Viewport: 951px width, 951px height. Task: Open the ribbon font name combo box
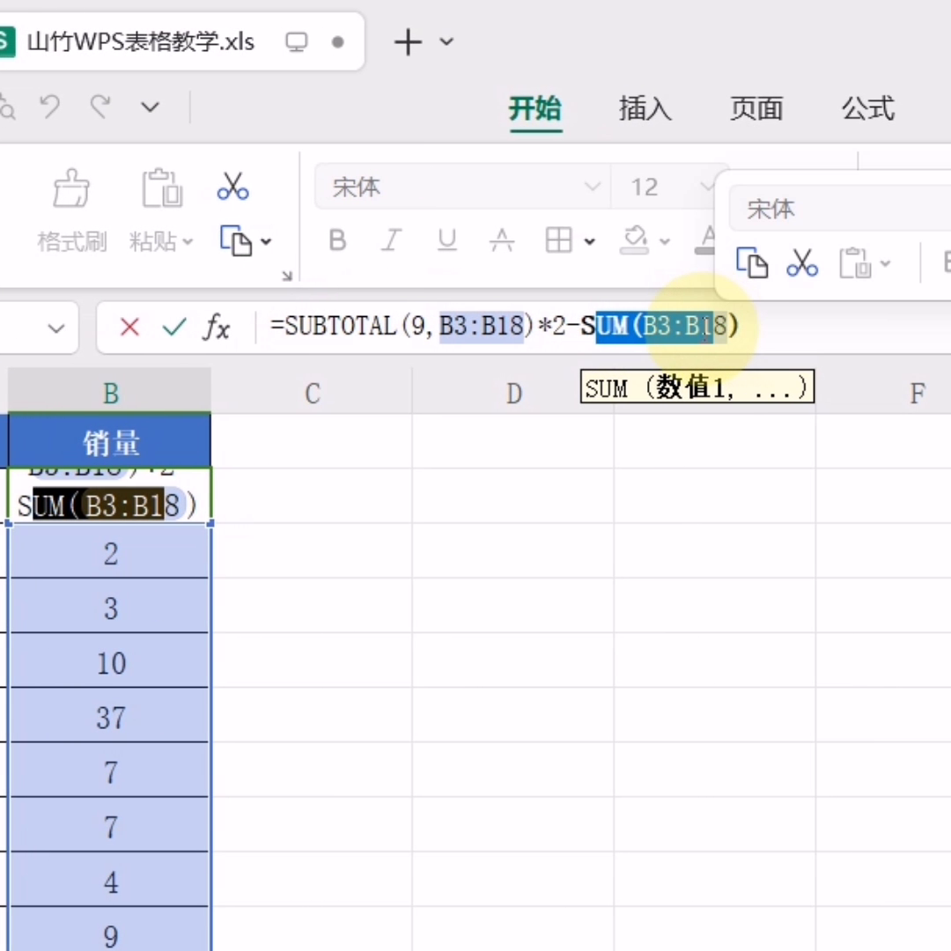[463, 186]
